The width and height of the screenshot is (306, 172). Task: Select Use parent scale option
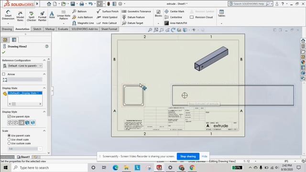point(9,135)
